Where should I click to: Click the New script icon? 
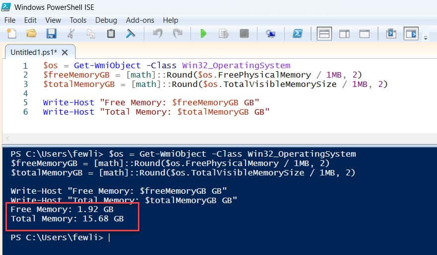coord(11,34)
